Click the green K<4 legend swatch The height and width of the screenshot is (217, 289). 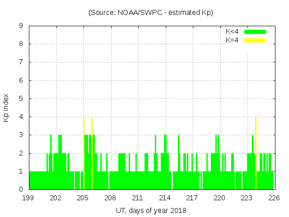pyautogui.click(x=255, y=32)
